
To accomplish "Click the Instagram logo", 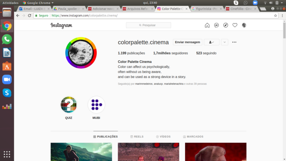I will (61, 26).
